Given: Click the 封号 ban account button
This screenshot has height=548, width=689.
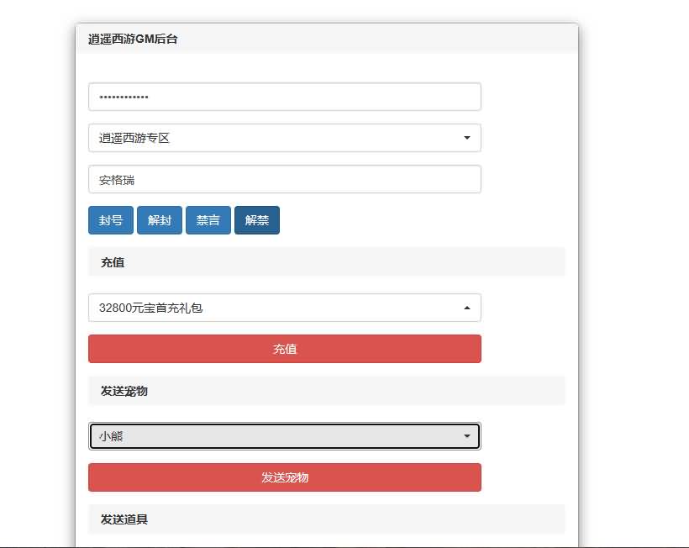Looking at the screenshot, I should coord(110,220).
